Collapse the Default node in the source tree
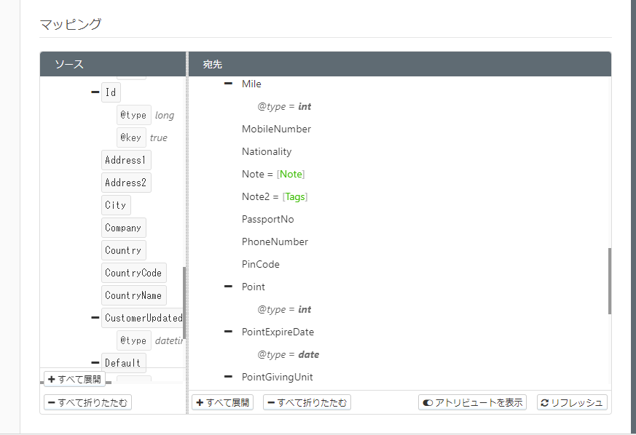Screen dimensions: 636x435 click(x=94, y=362)
